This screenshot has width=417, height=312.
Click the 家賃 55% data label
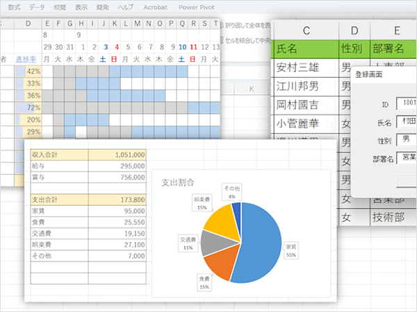click(291, 251)
